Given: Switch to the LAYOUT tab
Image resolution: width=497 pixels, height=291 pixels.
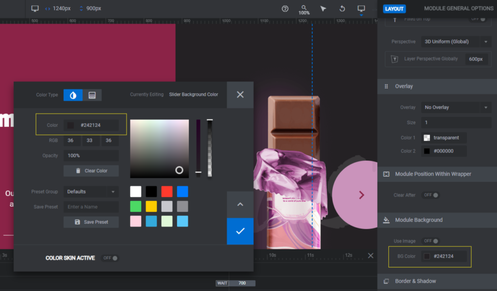Looking at the screenshot, I should tap(394, 8).
